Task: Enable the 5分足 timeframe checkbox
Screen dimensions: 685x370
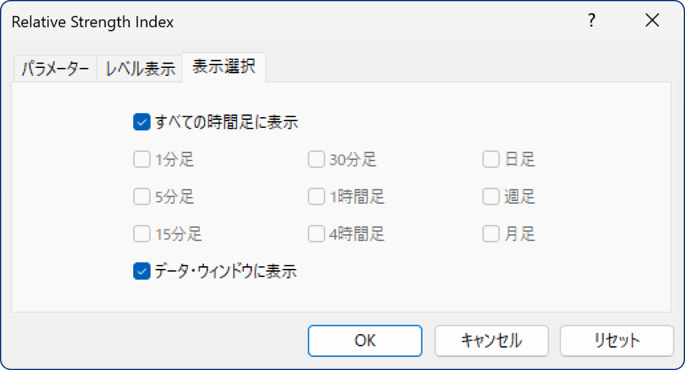Action: (141, 196)
